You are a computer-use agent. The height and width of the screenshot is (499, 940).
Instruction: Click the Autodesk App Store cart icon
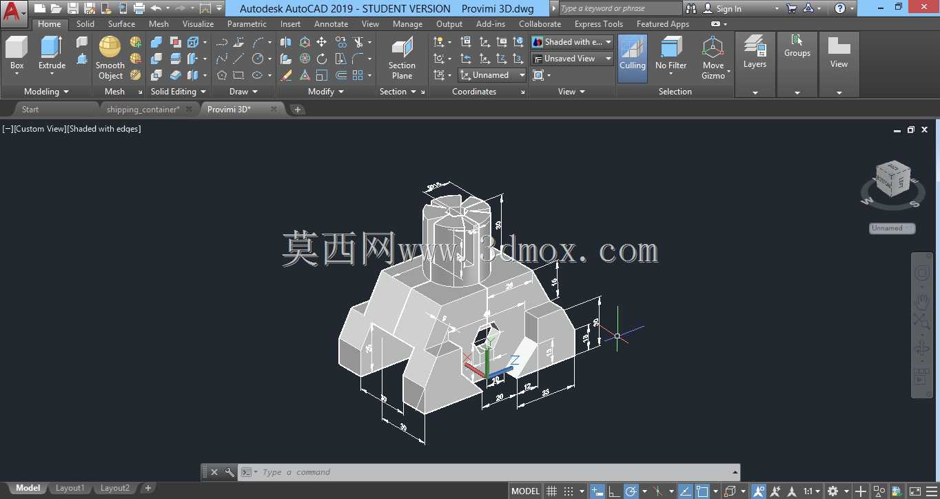[x=791, y=8]
